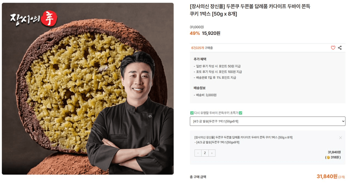
Task: Click the quantity field showing 2
Action: (205, 153)
